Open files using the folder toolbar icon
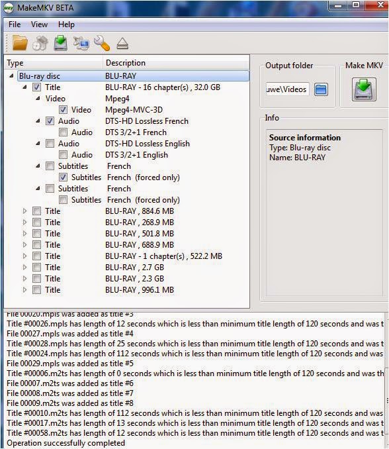389x449 pixels. click(20, 43)
